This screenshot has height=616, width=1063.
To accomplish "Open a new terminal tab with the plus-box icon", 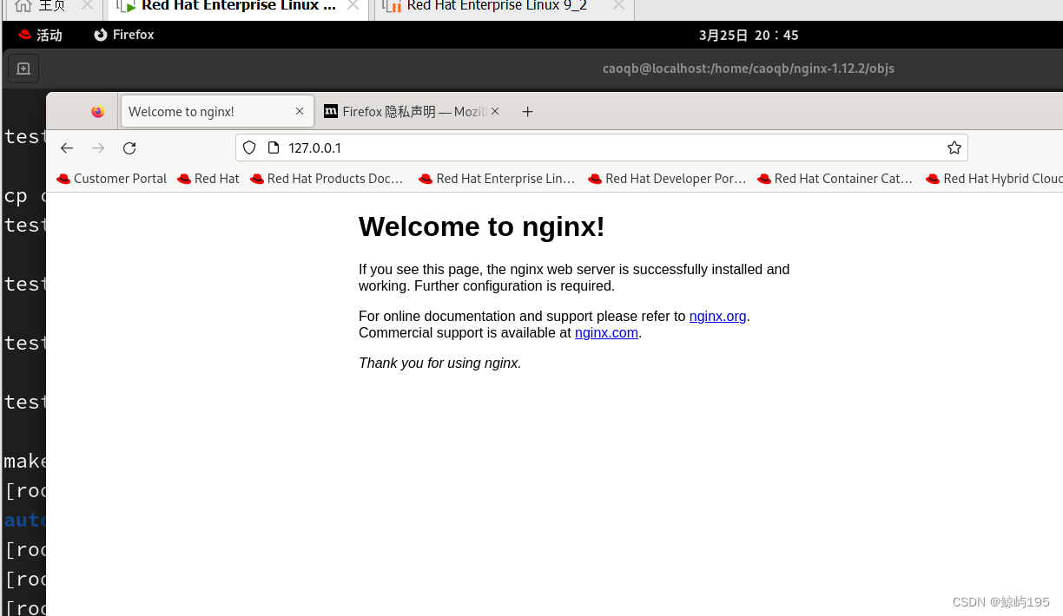I will coord(23,69).
